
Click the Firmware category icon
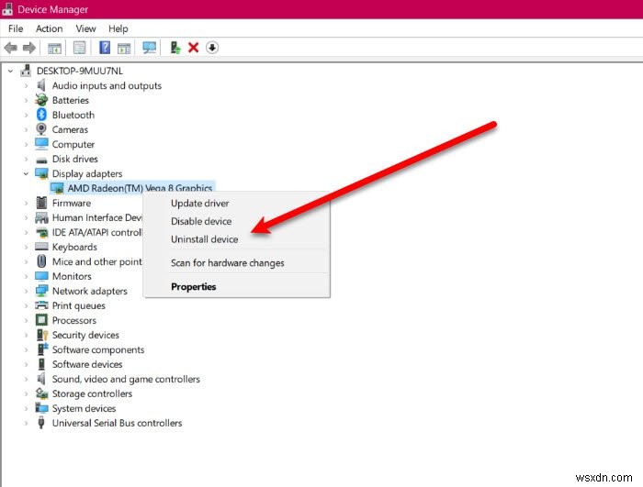coord(41,203)
